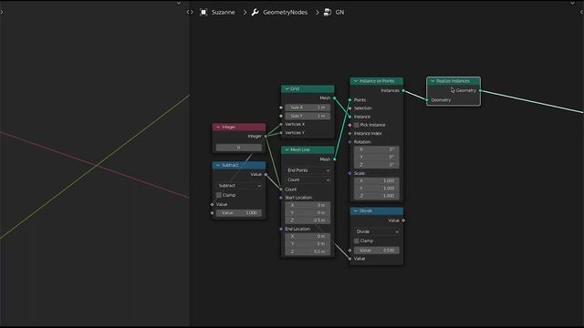
Task: Open the End Points mode dropdown
Action: pos(308,170)
